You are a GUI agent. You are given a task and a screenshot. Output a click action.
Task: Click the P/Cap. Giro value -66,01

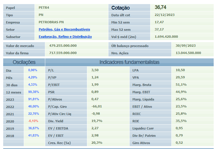point(97,106)
